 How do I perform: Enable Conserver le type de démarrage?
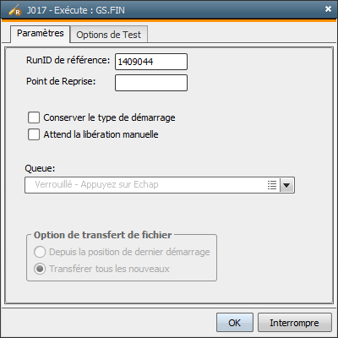(34, 117)
